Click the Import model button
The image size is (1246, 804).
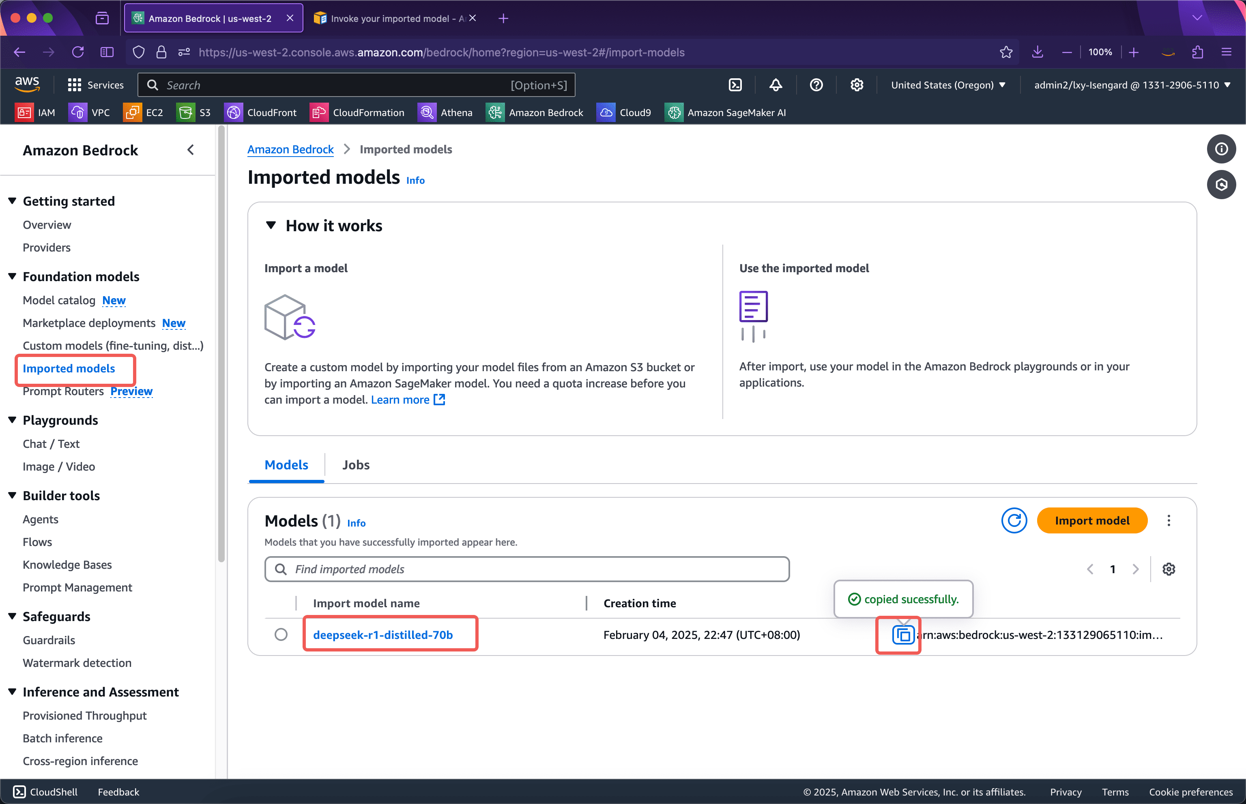(x=1092, y=520)
